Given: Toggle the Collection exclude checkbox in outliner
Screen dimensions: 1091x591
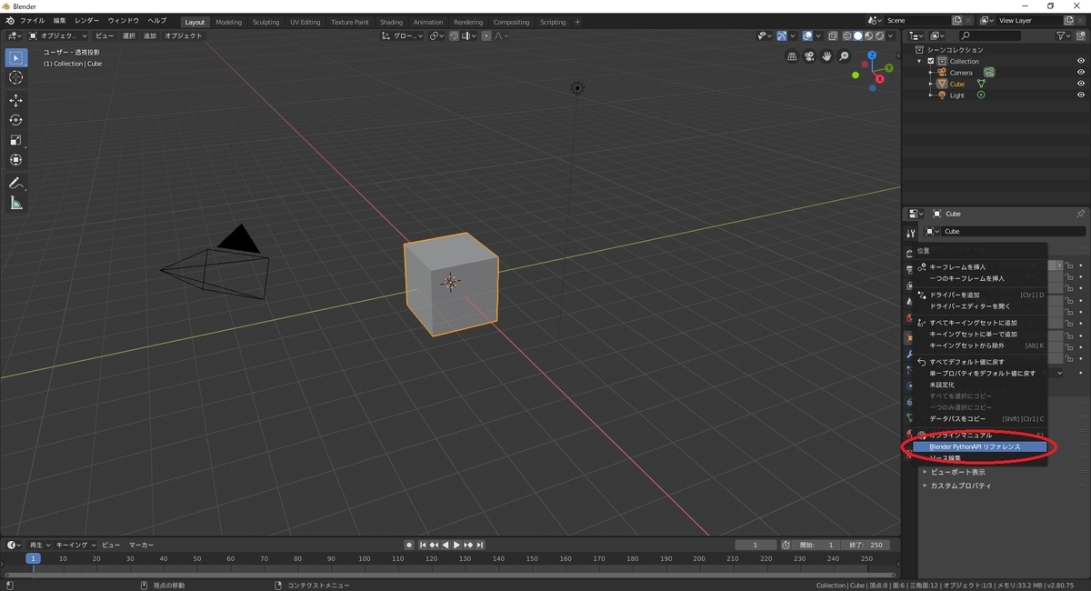Looking at the screenshot, I should [x=931, y=61].
